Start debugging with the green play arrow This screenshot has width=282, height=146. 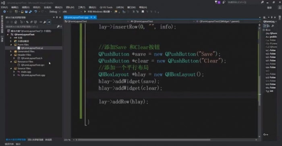pyautogui.click(x=85, y=12)
